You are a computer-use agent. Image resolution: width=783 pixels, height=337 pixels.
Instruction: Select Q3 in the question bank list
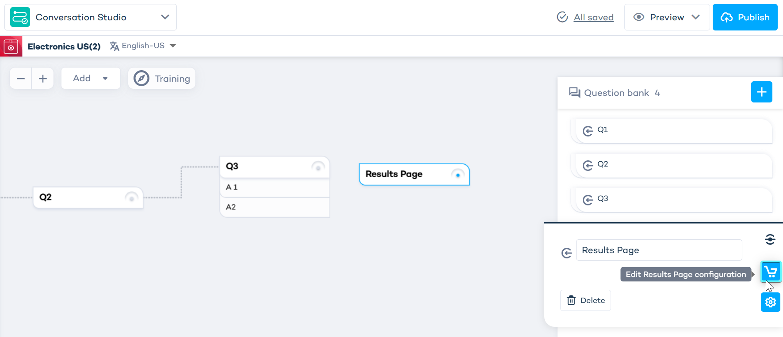click(x=671, y=200)
